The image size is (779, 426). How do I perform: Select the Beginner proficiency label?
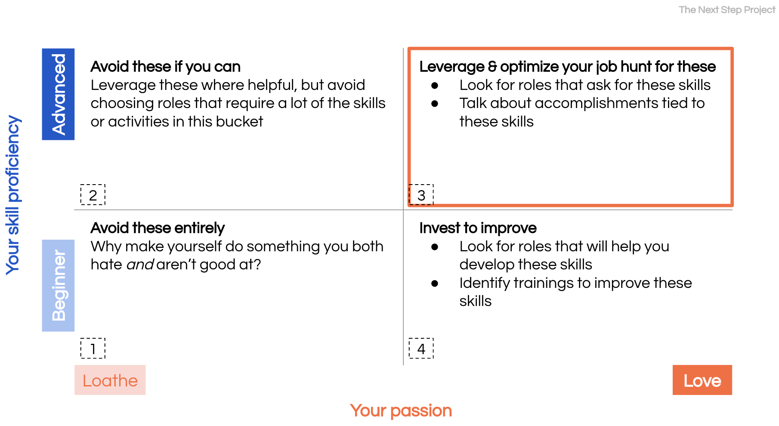click(58, 285)
